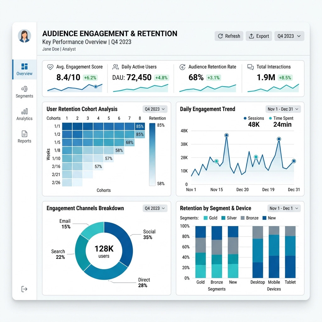322x322 pixels.
Task: Select the Overview label in sidebar
Action: (x=25, y=74)
